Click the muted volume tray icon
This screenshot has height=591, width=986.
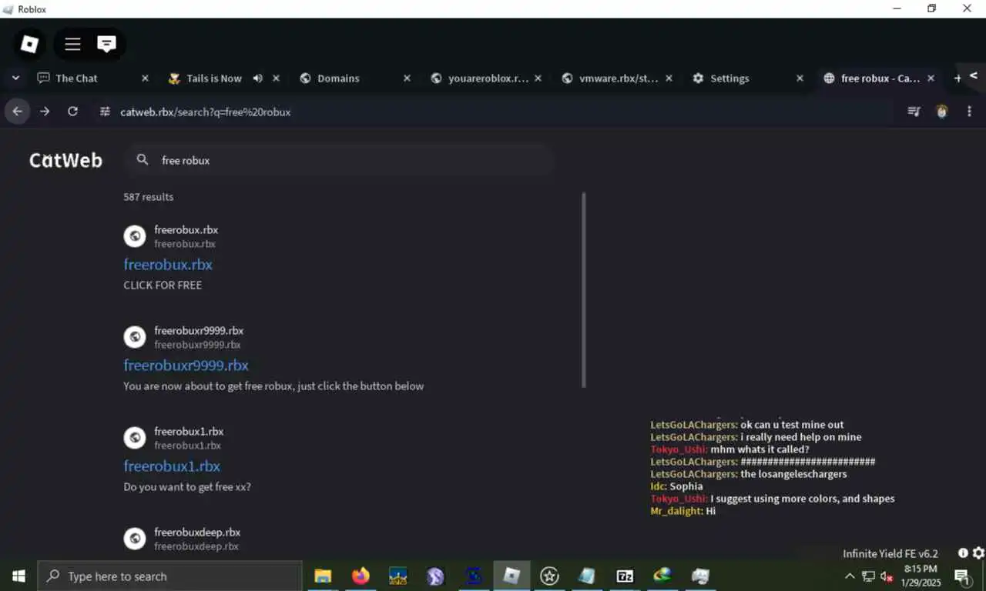[887, 576]
